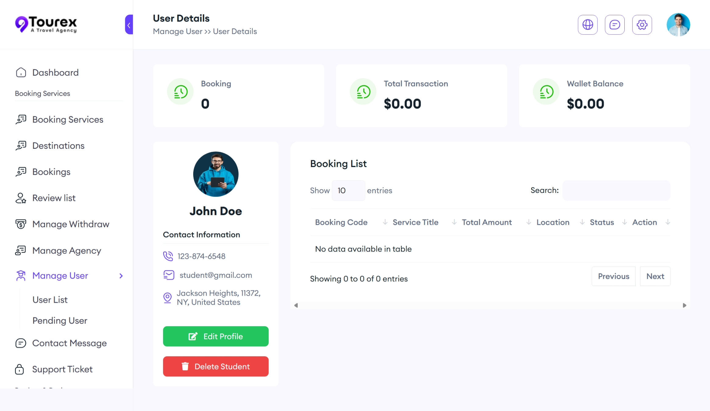
Task: Click the phone icon beside 123-874-6548
Action: coord(168,256)
